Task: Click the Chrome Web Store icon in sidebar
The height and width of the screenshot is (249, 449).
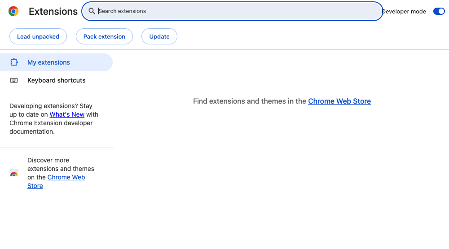Action: coord(14,173)
